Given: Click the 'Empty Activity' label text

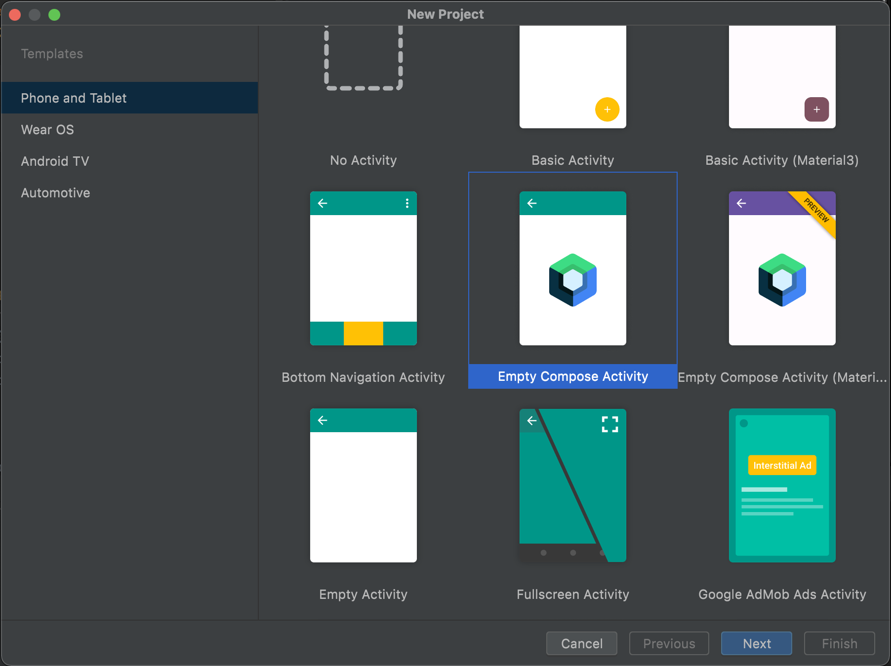Looking at the screenshot, I should pyautogui.click(x=364, y=594).
